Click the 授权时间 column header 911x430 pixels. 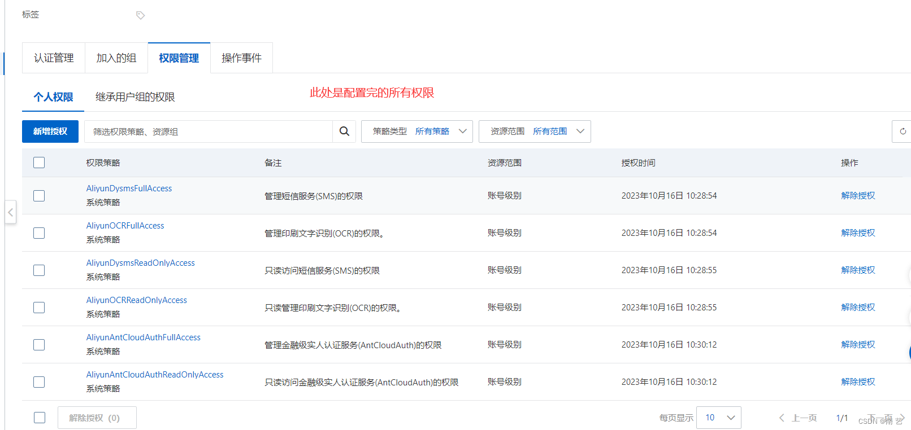coord(638,163)
